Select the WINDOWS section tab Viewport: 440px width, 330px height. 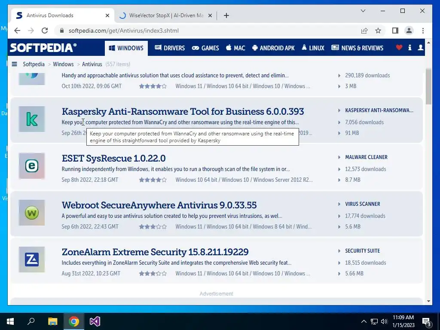126,48
